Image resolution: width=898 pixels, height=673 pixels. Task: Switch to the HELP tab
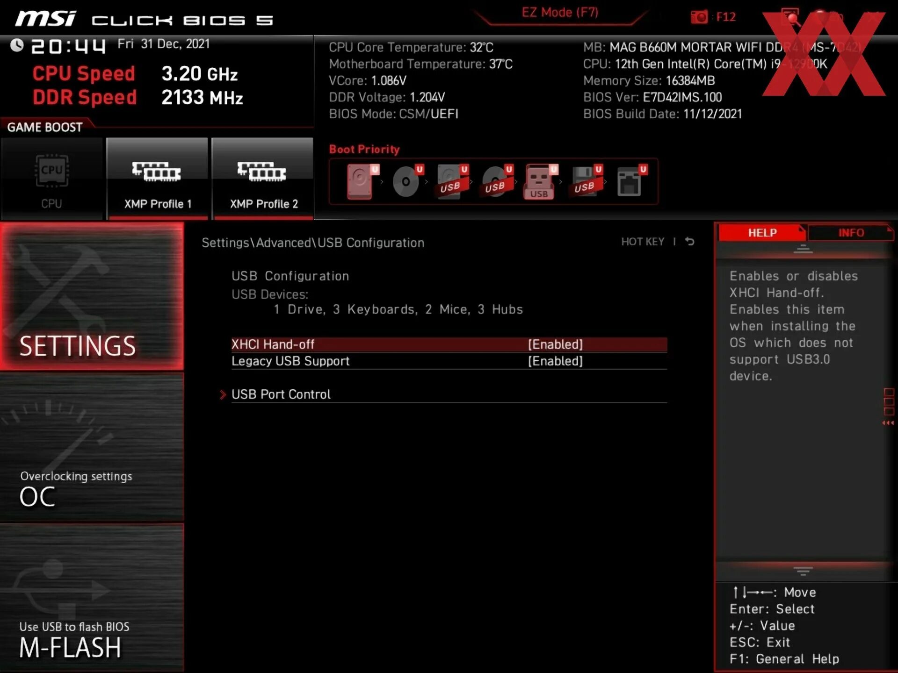[762, 233]
